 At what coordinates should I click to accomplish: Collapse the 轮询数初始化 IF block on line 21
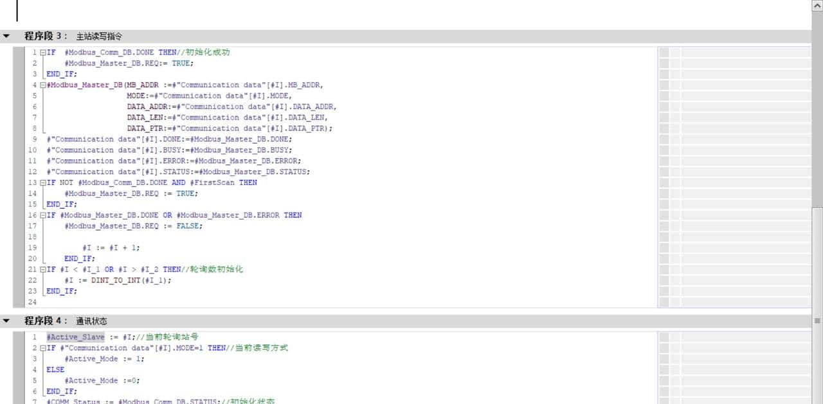pyautogui.click(x=42, y=268)
